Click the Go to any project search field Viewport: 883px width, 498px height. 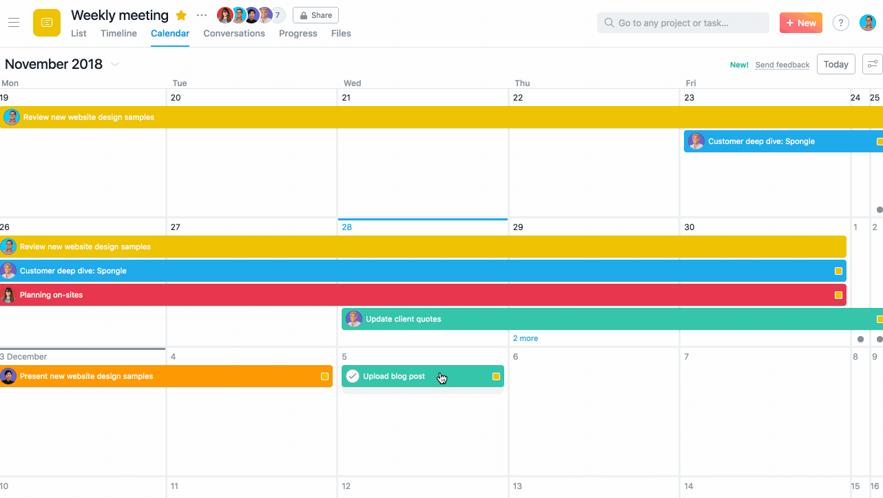click(x=683, y=22)
